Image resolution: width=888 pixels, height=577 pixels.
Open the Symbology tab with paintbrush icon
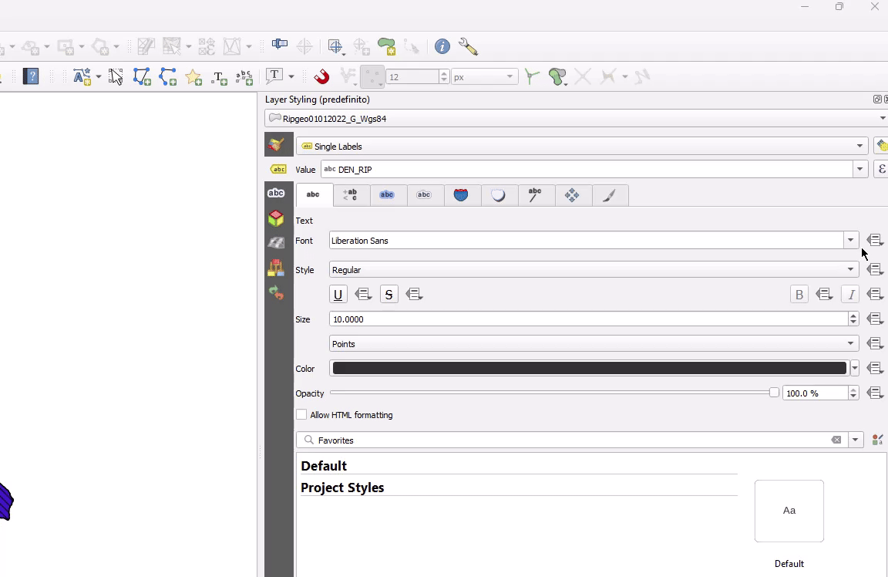pos(276,144)
